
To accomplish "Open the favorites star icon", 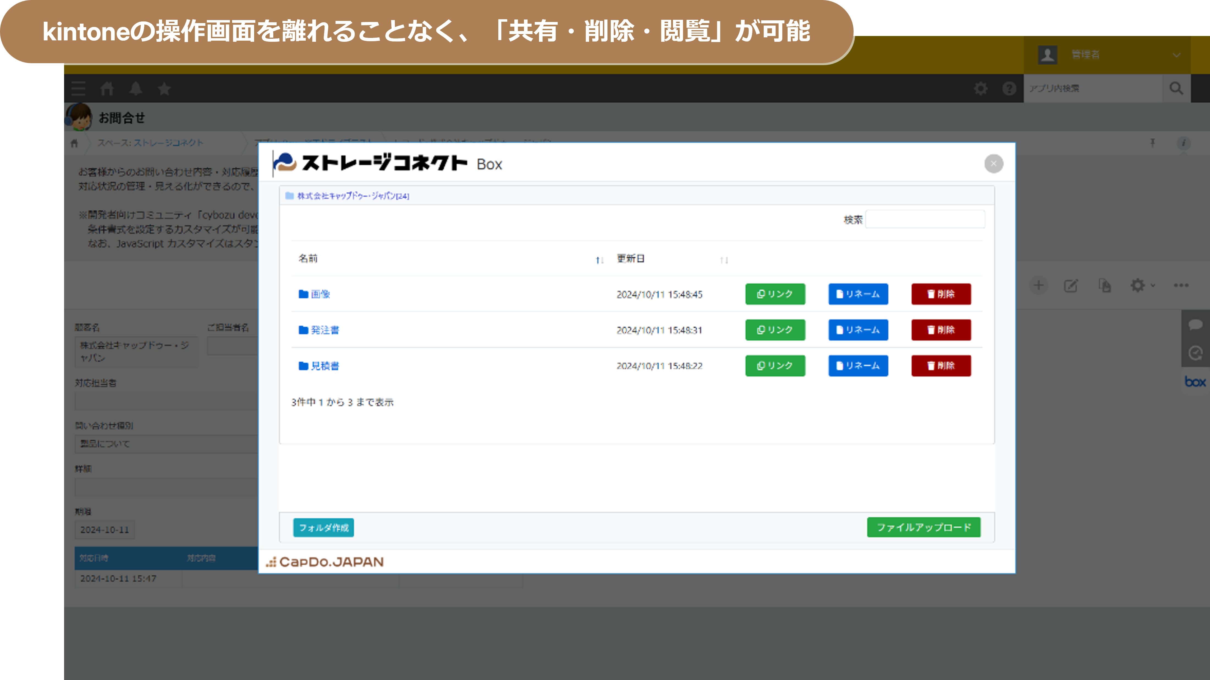I will (164, 88).
